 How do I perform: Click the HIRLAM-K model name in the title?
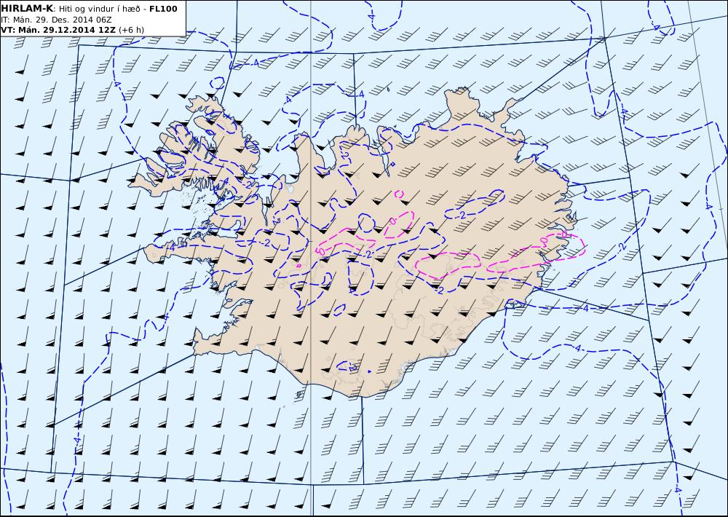point(28,9)
